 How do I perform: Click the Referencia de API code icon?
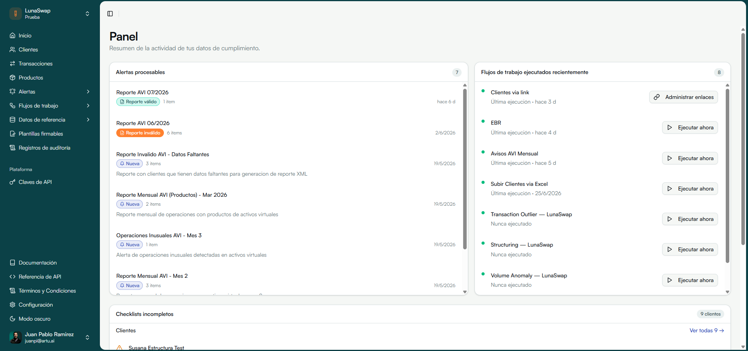pyautogui.click(x=12, y=277)
